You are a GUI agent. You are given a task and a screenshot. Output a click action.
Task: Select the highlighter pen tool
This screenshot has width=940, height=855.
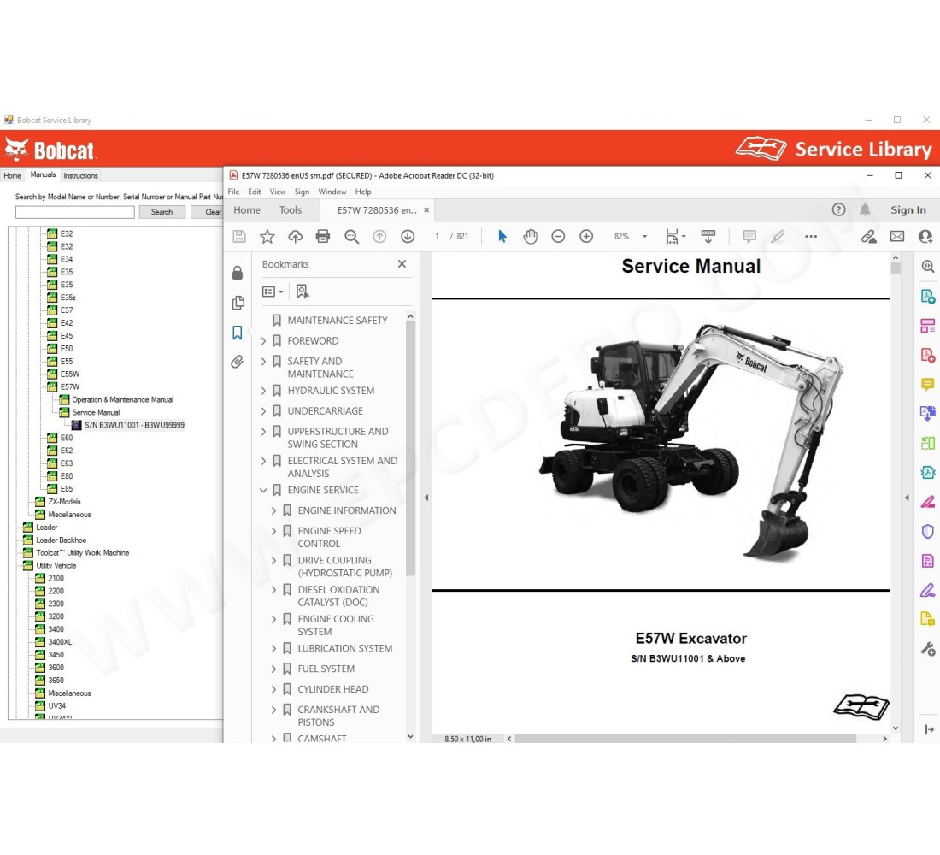point(778,236)
